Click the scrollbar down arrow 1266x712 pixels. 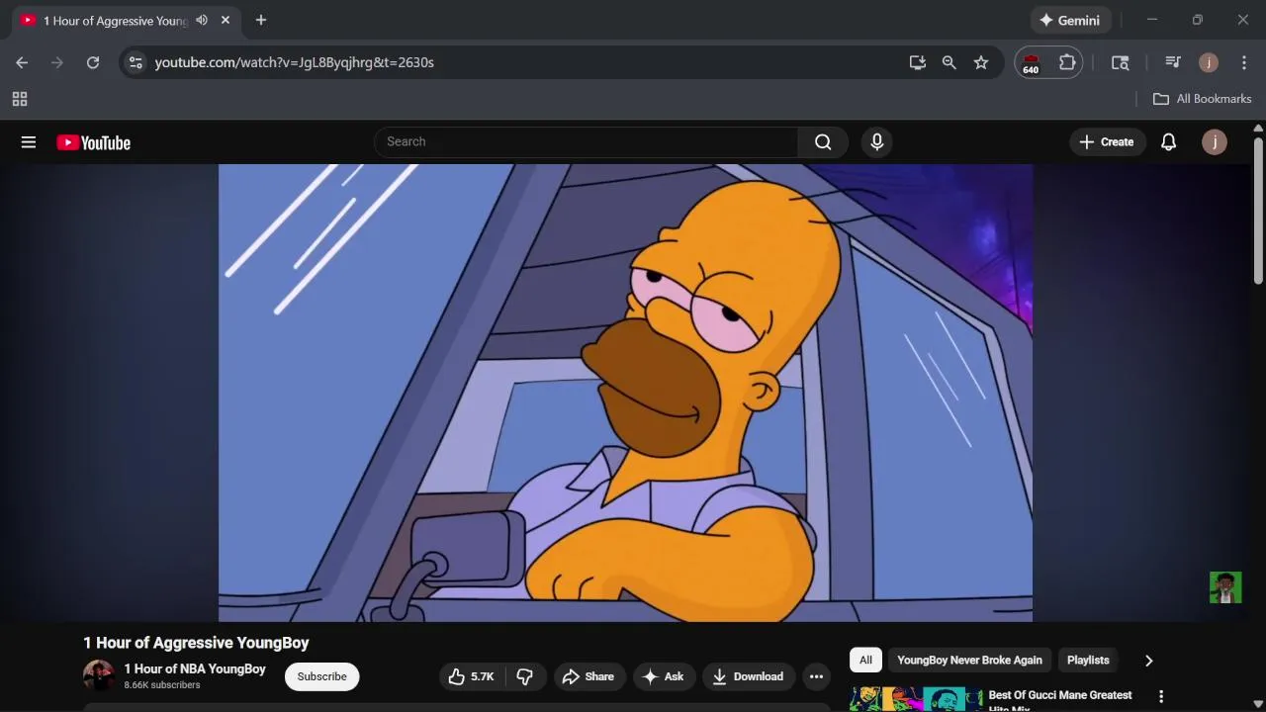[1258, 704]
